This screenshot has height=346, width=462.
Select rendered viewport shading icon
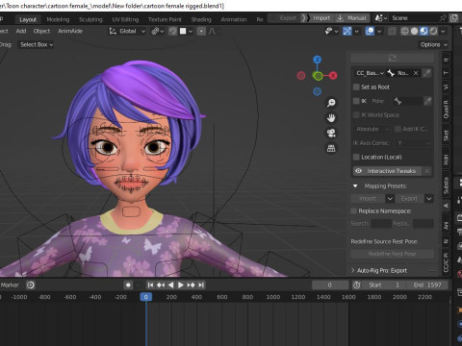[x=433, y=31]
